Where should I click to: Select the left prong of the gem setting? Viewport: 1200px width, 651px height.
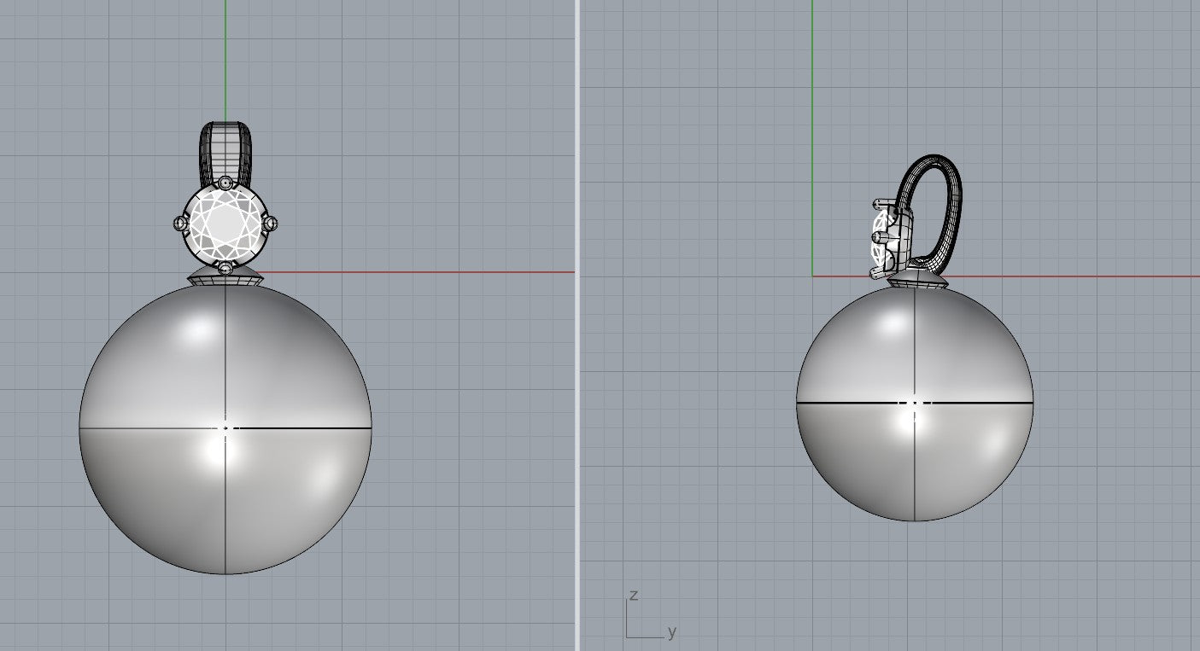pyautogui.click(x=180, y=224)
